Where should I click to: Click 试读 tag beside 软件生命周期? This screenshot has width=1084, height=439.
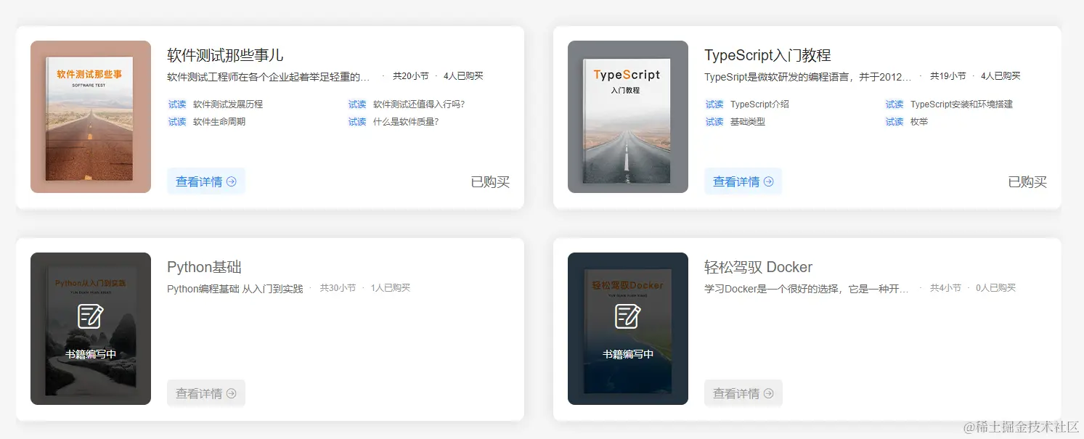tap(177, 122)
